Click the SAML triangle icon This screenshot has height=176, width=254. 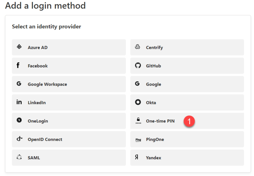pyautogui.click(x=19, y=157)
